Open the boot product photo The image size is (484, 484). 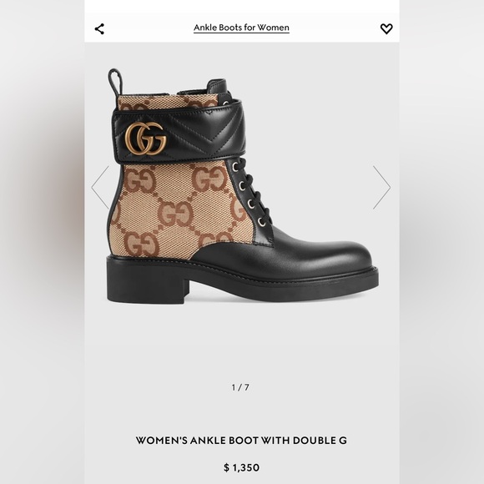pyautogui.click(x=242, y=185)
